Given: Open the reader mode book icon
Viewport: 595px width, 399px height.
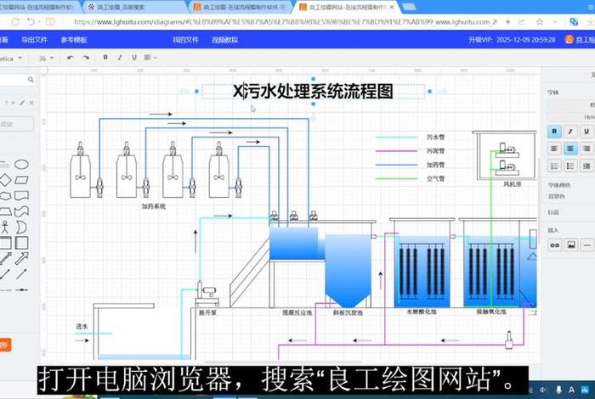Looking at the screenshot, I should click(x=50, y=22).
